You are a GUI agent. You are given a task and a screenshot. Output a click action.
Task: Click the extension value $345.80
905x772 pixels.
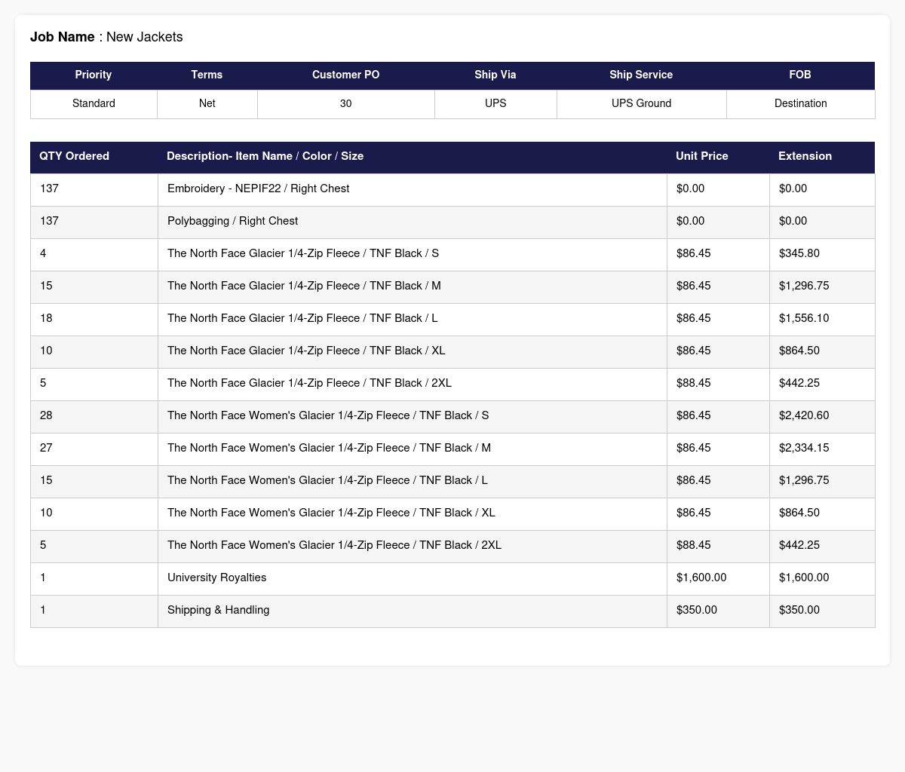point(799,253)
